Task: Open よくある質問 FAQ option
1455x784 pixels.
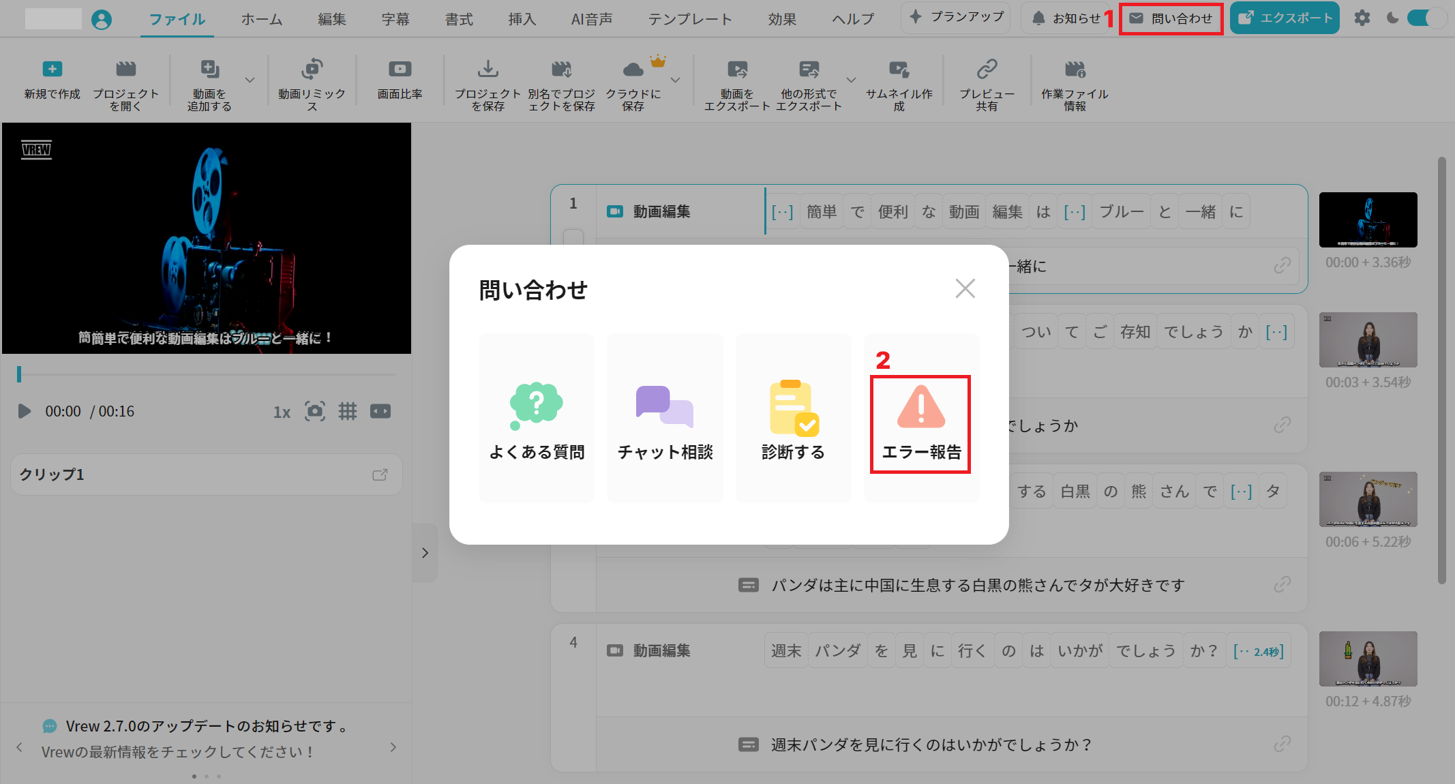Action: (537, 418)
